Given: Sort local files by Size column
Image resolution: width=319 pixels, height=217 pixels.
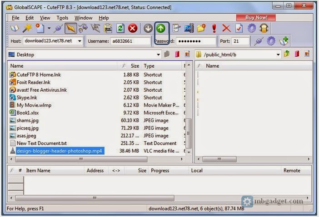Looking at the screenshot, I should 129,66.
